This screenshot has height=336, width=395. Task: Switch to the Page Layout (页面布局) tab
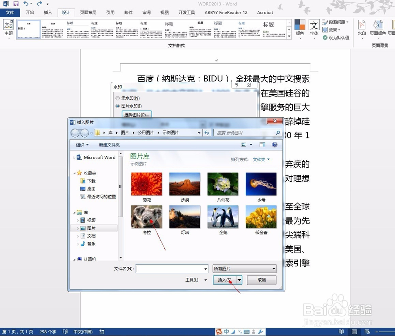88,12
